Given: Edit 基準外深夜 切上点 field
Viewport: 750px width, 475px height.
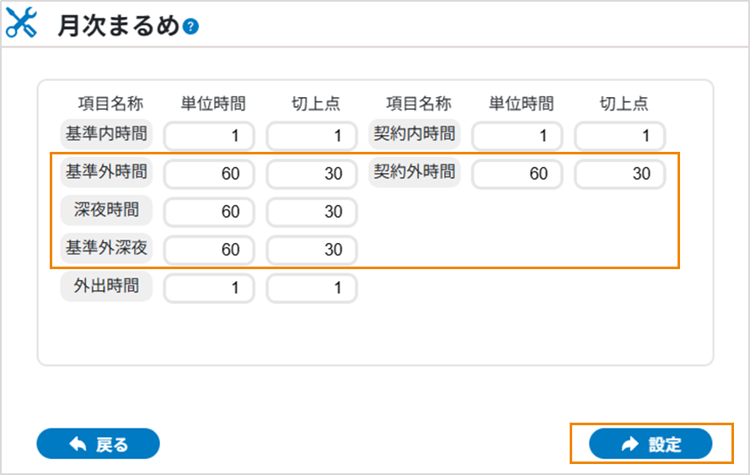Looking at the screenshot, I should click(312, 250).
